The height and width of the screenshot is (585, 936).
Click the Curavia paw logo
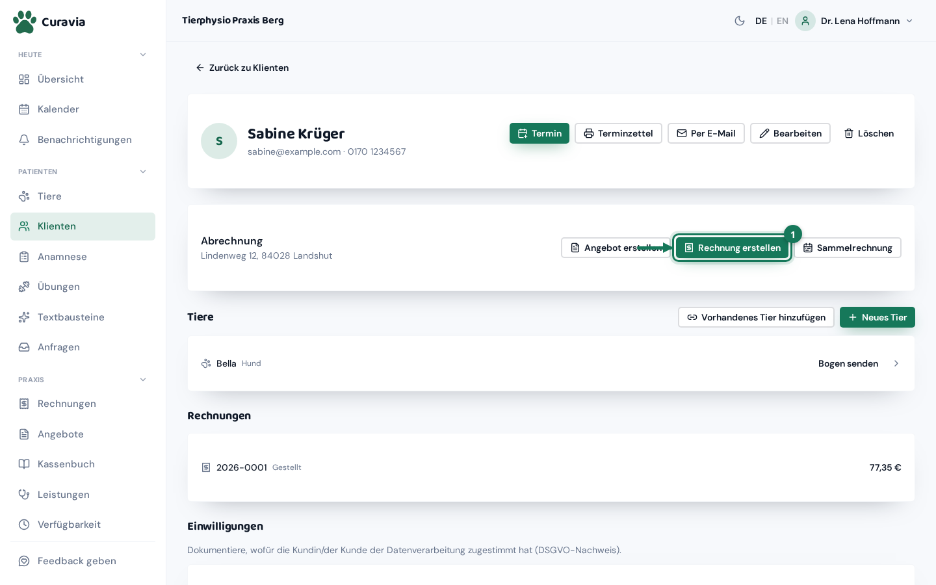(25, 21)
